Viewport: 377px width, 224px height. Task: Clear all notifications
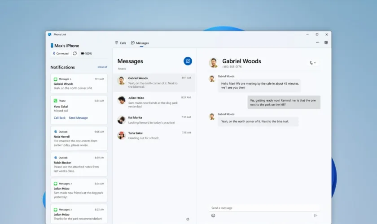pyautogui.click(x=102, y=67)
